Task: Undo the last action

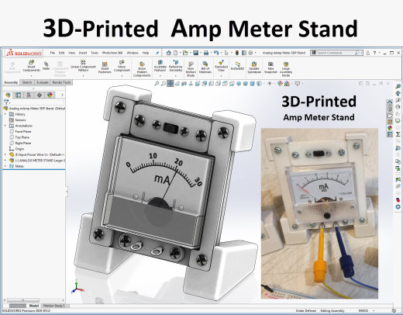Action: pos(216,53)
